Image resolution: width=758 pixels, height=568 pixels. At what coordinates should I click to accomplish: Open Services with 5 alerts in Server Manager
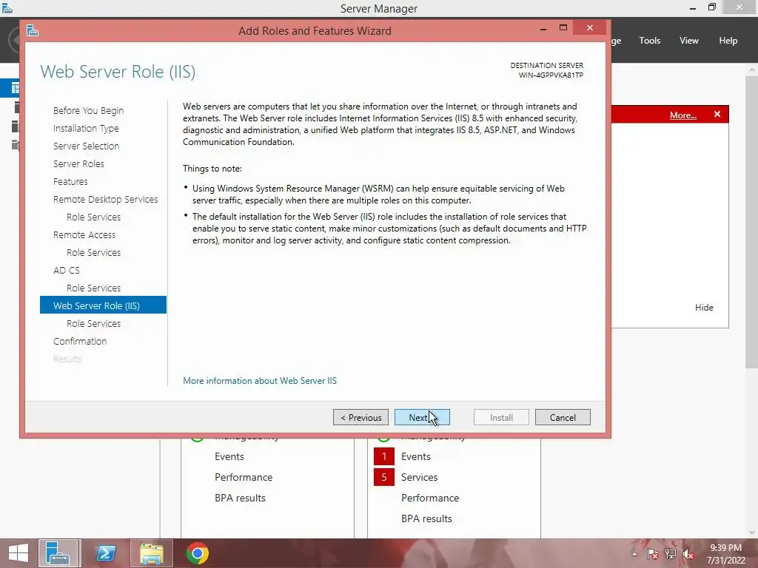click(x=420, y=477)
